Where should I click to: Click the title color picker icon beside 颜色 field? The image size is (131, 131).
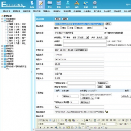pos(106,28)
